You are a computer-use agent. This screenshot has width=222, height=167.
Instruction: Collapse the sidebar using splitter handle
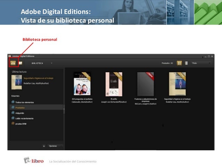click(64, 109)
